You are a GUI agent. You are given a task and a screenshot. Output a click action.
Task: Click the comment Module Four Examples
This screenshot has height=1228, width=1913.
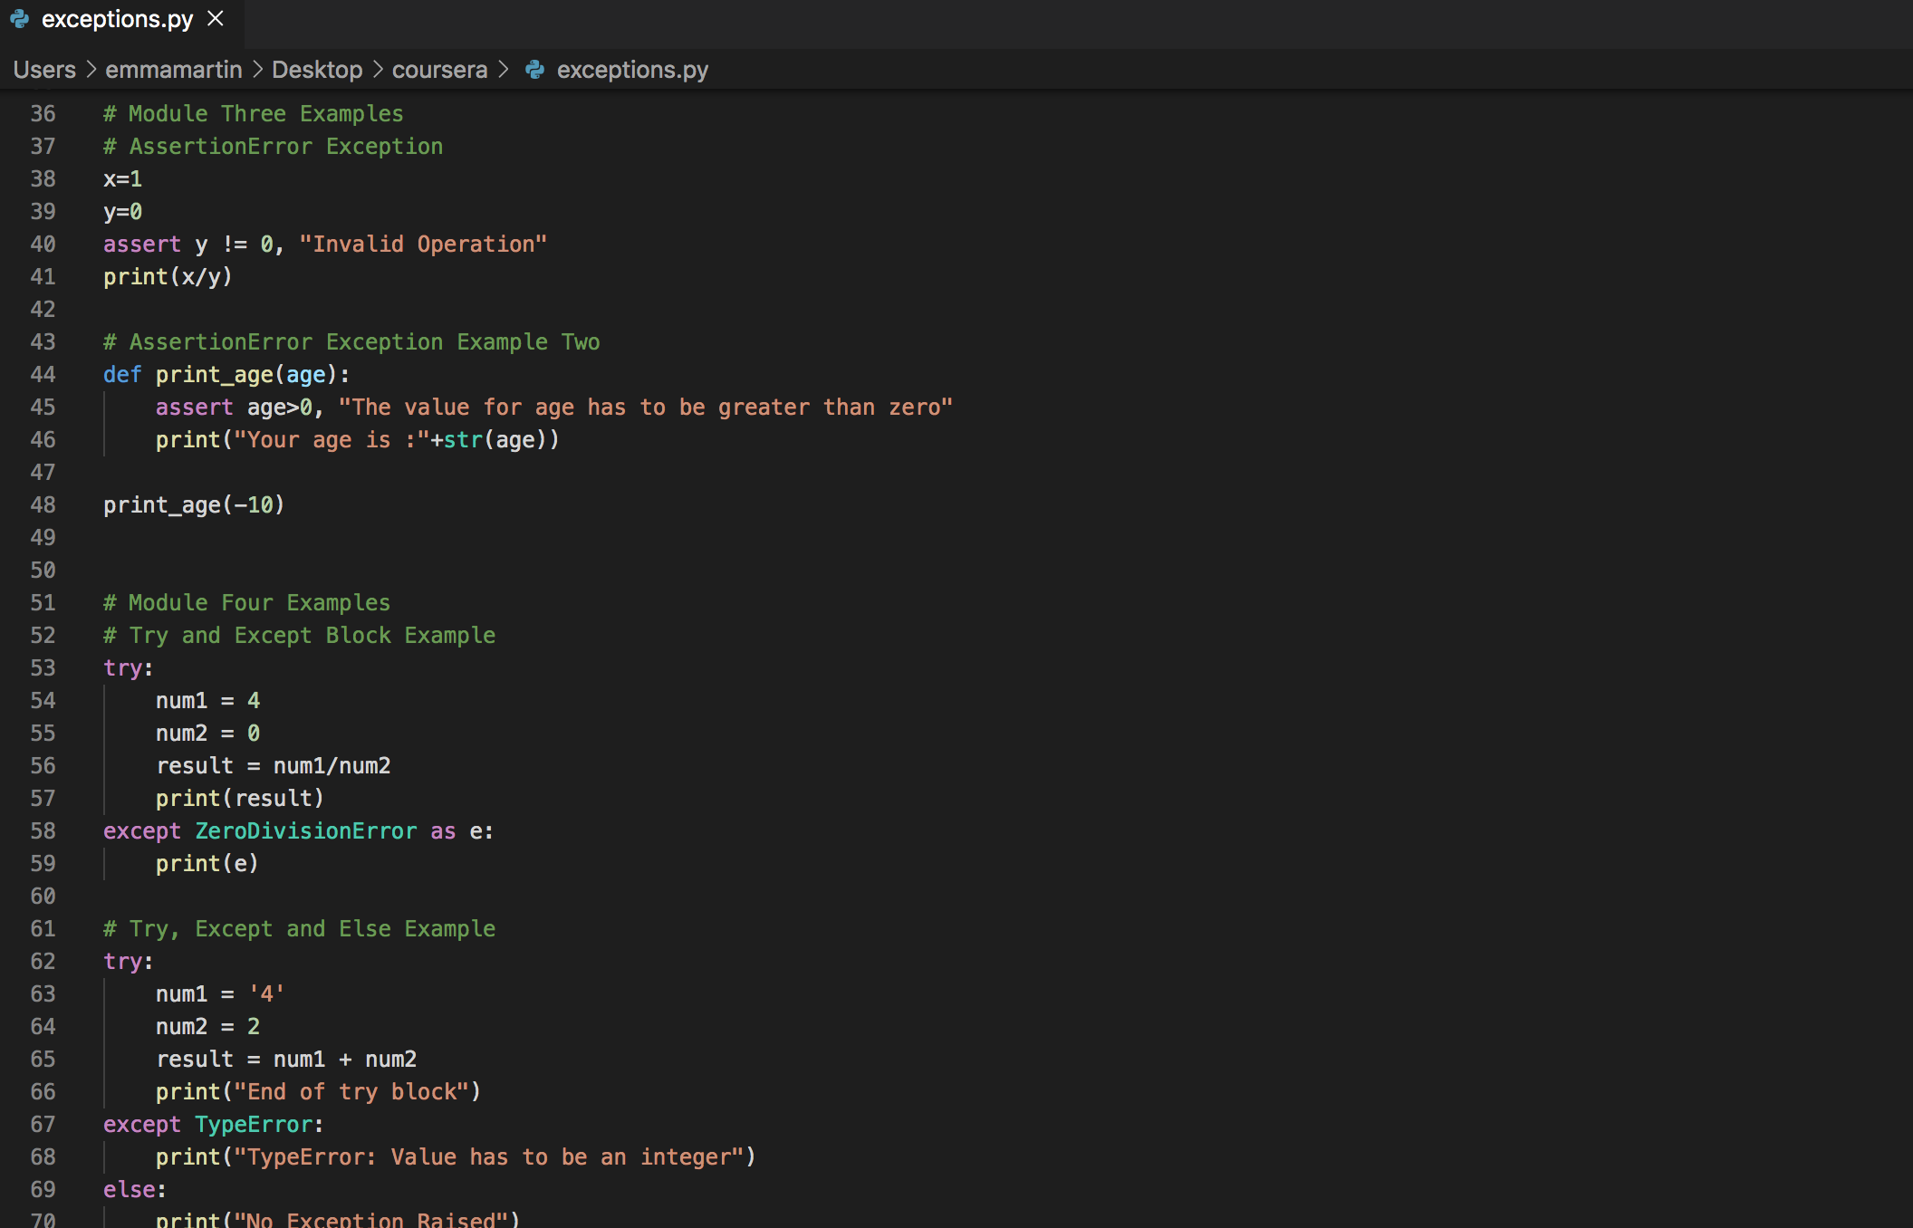tap(247, 602)
